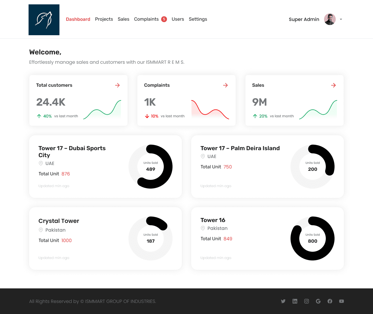Open the Settings navigation link

tap(198, 19)
